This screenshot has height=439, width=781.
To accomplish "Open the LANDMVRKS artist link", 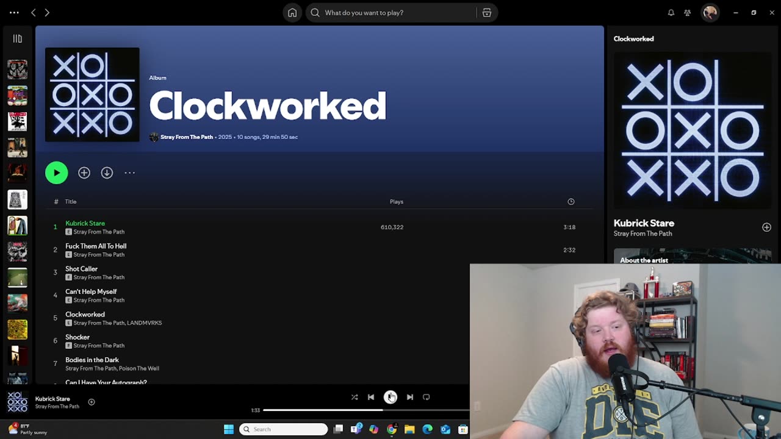I will tap(145, 323).
